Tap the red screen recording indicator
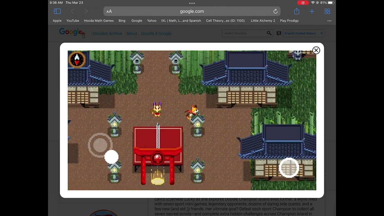Viewport: 384px width, 216px height. [303, 3]
